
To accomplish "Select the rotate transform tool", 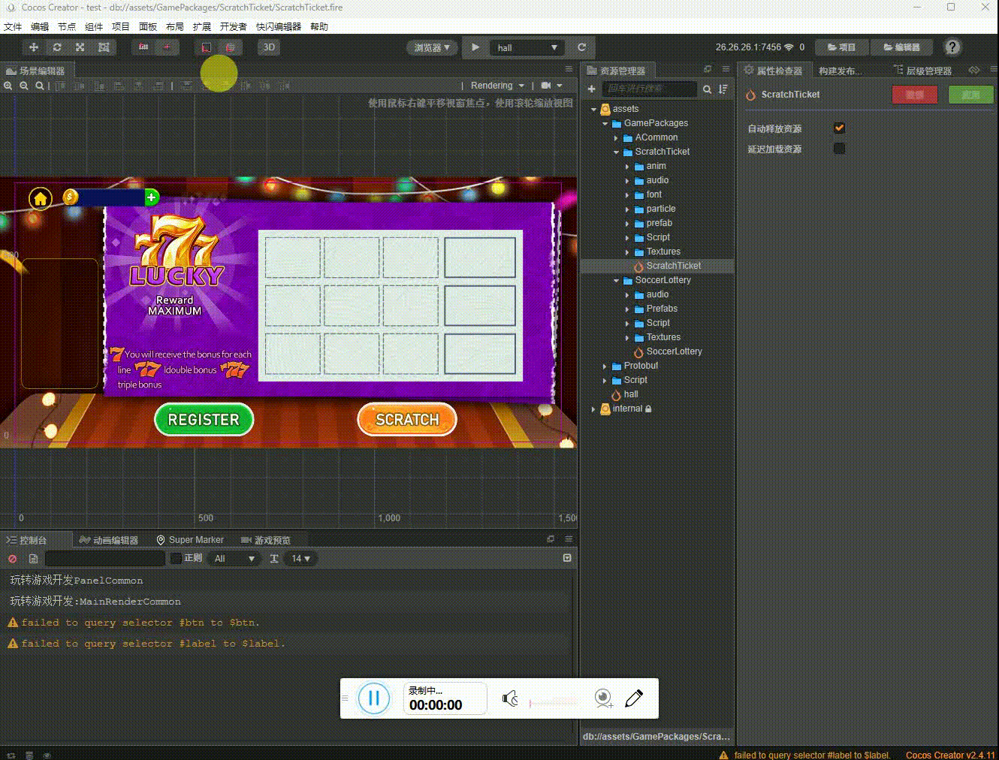I will [57, 47].
